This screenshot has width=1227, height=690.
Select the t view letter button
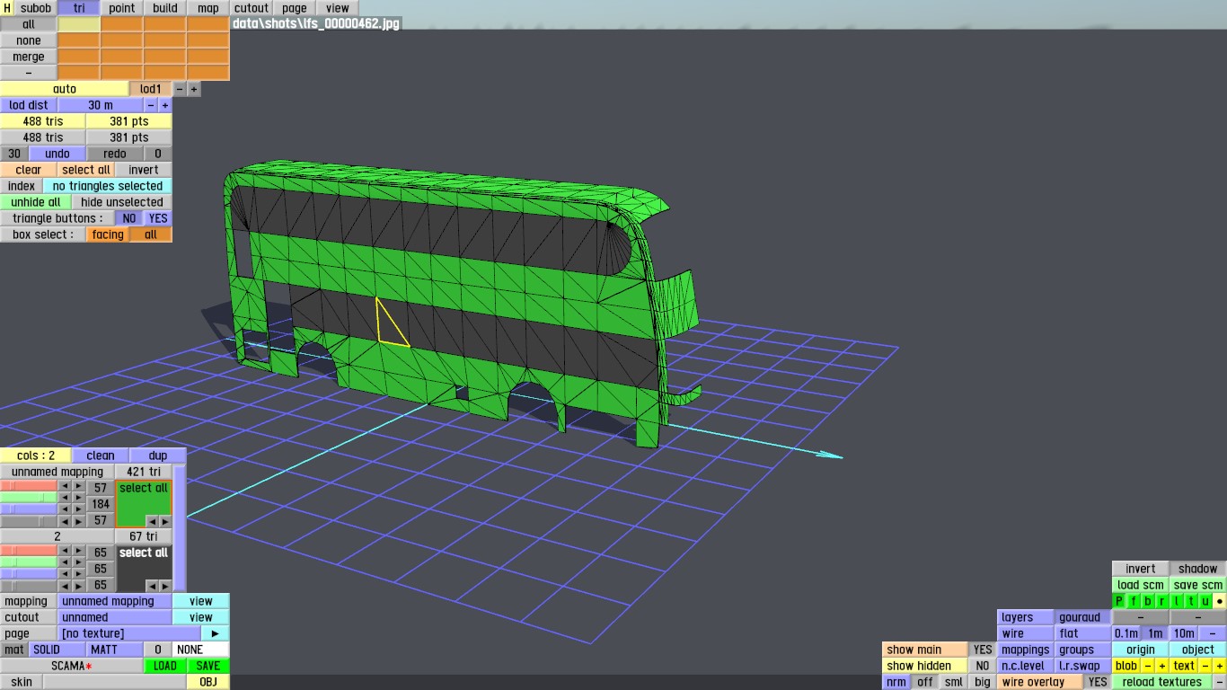1191,601
